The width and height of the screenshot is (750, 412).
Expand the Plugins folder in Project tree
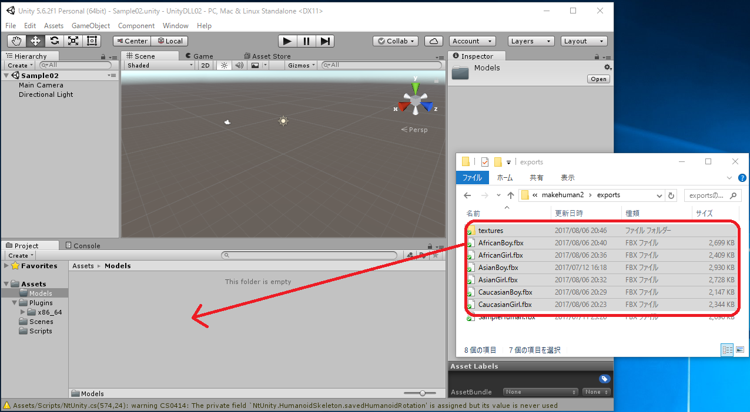15,303
